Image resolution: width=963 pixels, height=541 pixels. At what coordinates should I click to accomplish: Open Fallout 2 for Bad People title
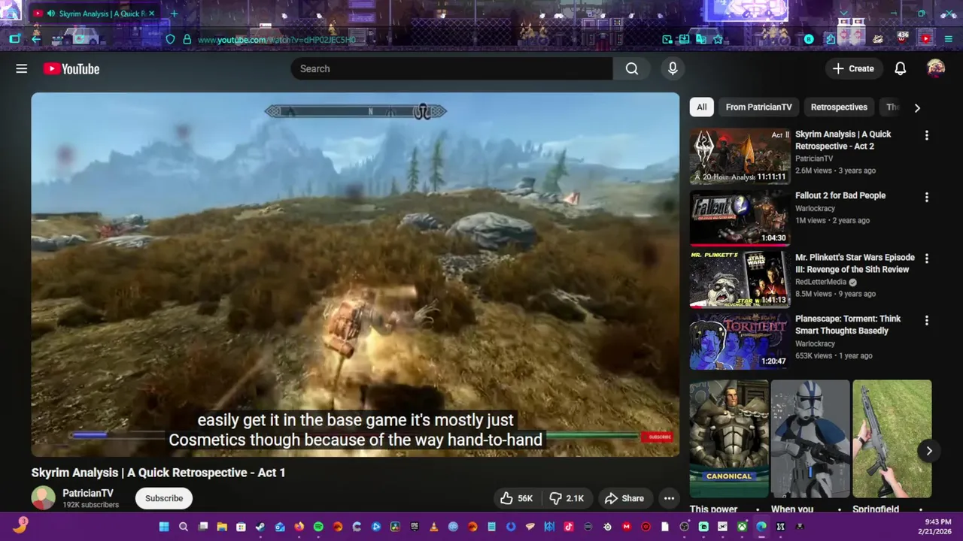[x=840, y=195]
